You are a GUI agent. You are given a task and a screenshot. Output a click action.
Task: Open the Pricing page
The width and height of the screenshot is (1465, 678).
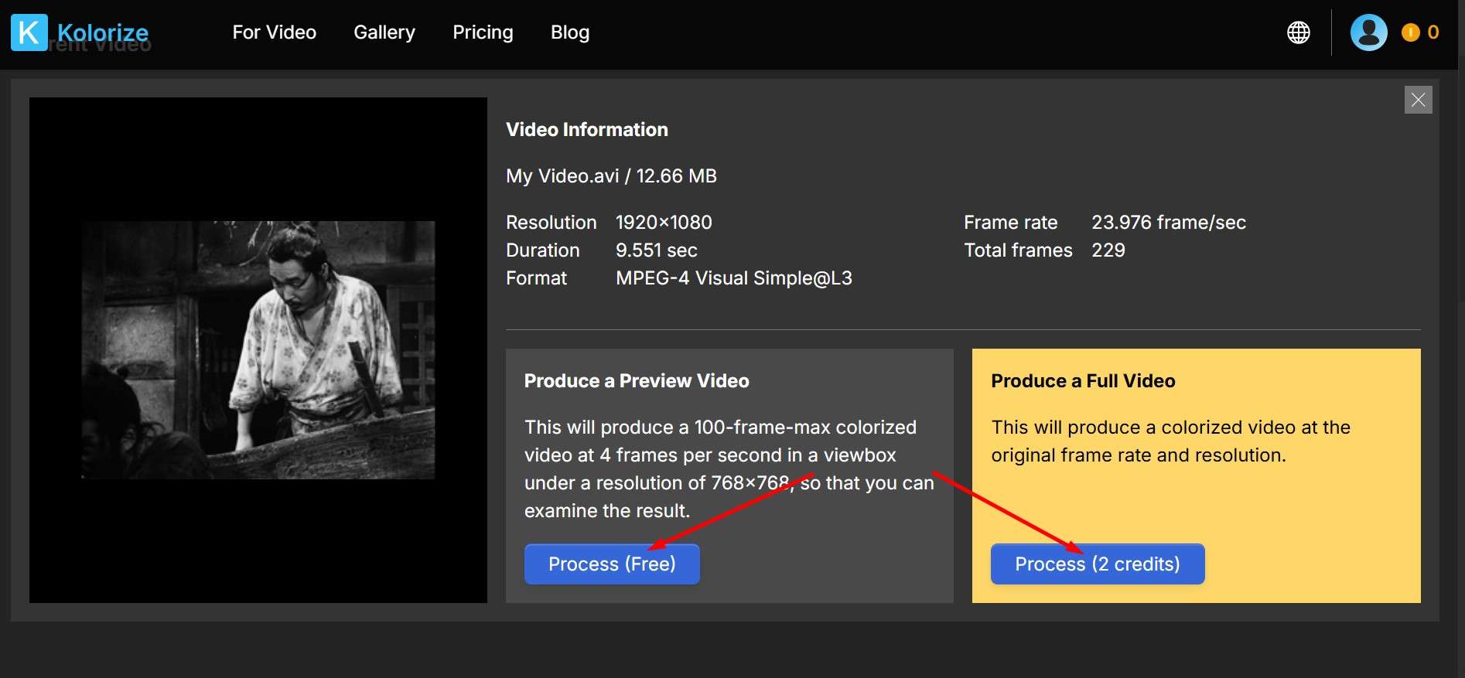coord(483,32)
